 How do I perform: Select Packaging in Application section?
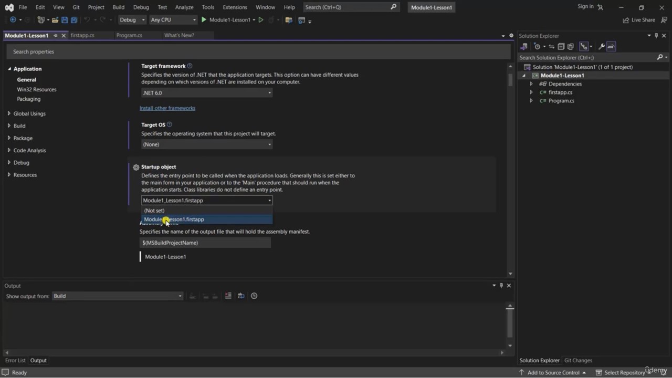(x=28, y=99)
